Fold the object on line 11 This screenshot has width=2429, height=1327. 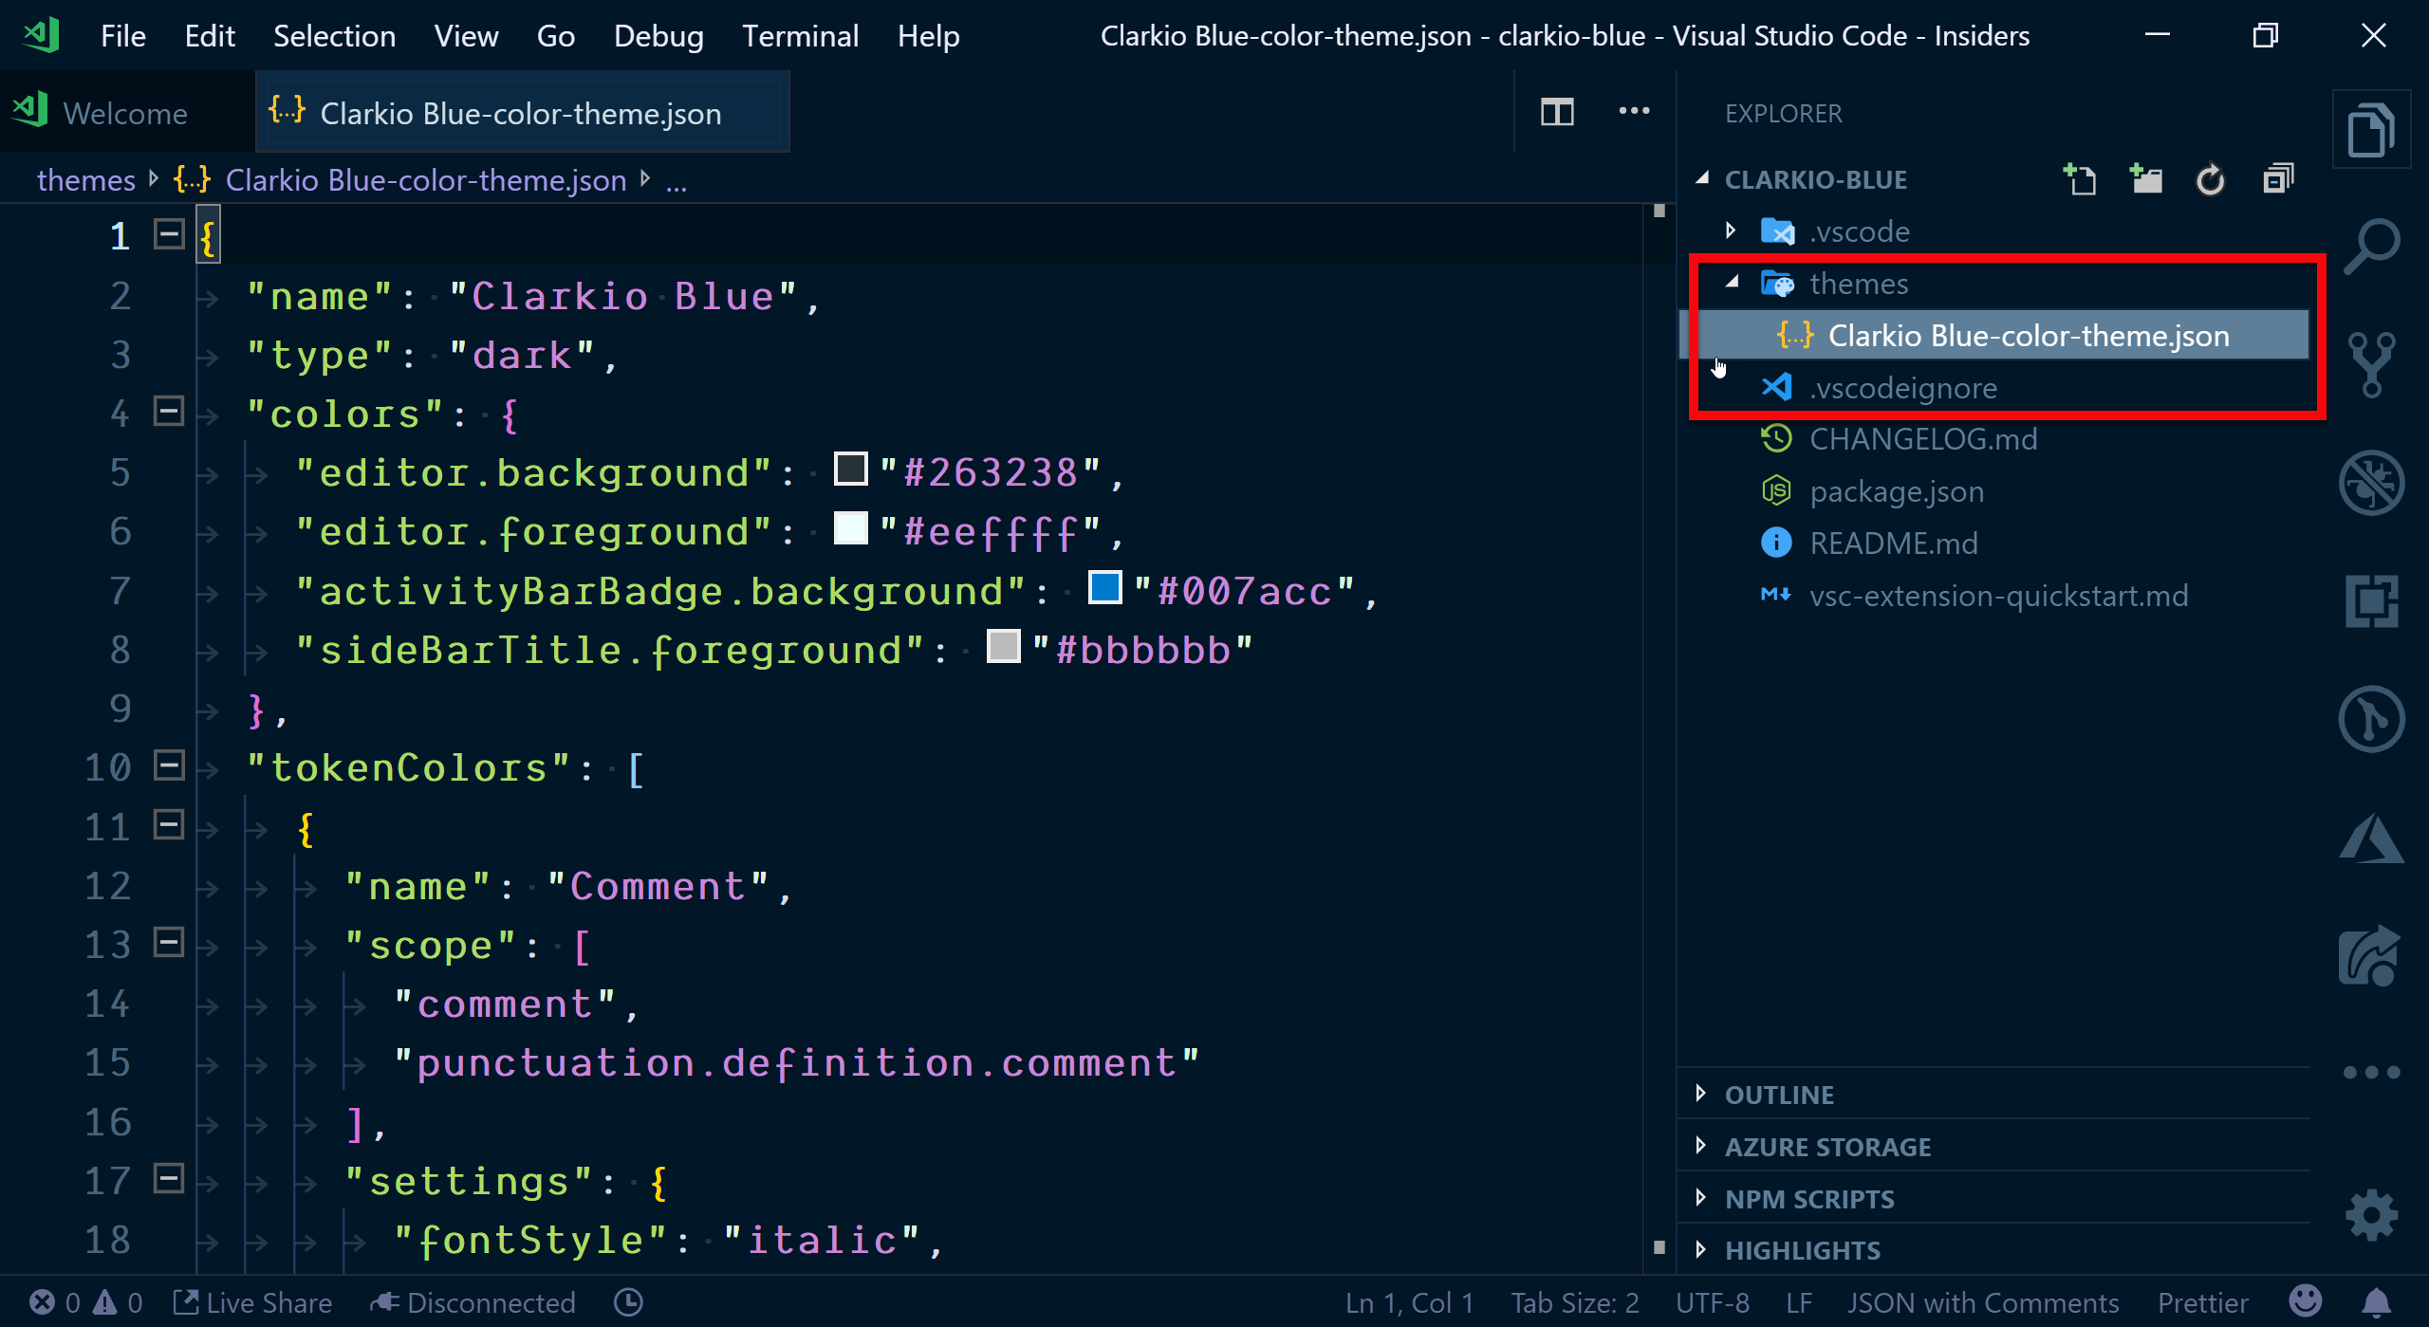click(169, 824)
